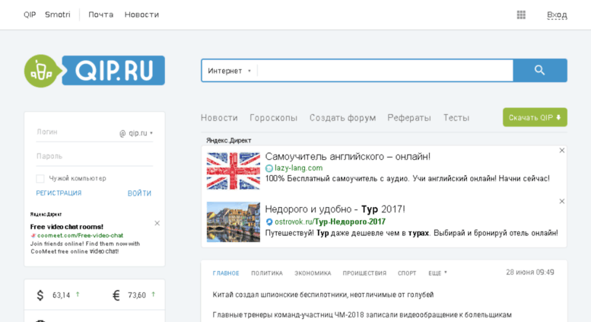Click the town houses ad thumbnail
The width and height of the screenshot is (591, 322).
(x=234, y=222)
